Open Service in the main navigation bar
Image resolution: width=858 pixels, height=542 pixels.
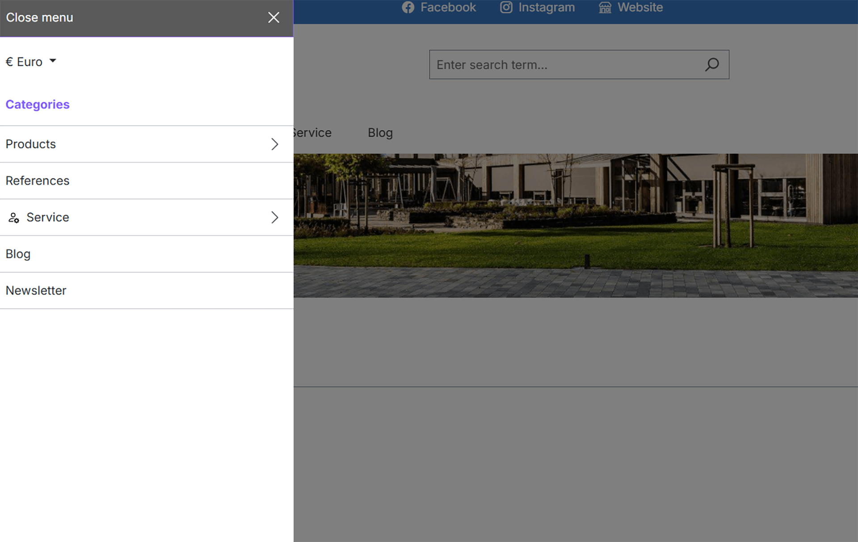[x=312, y=133]
